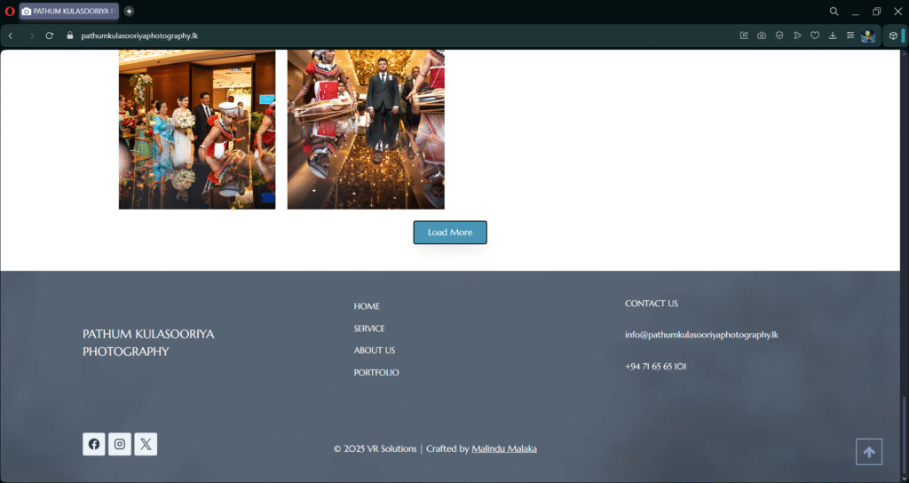This screenshot has width=909, height=483.
Task: Go to ABOUT US footer link
Action: (x=375, y=350)
